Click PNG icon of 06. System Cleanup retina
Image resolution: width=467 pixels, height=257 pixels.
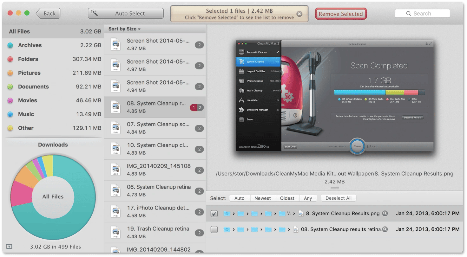click(115, 191)
